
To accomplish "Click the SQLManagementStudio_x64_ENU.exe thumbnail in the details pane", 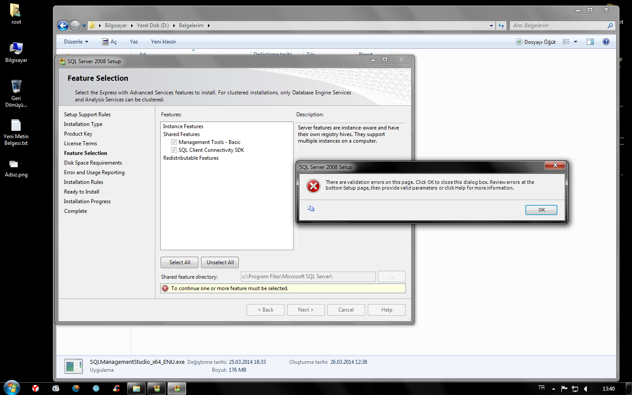I will coord(73,366).
